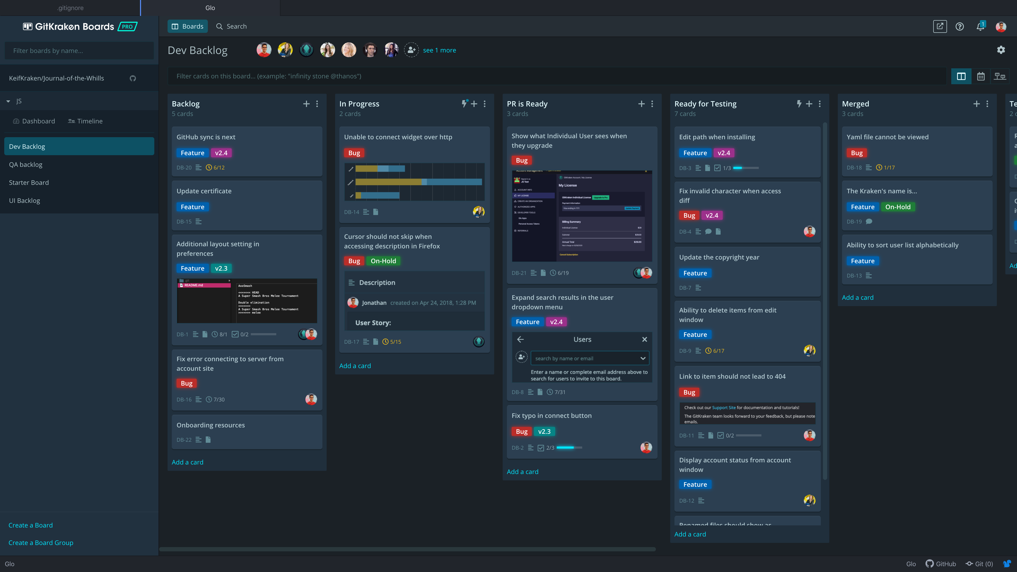Click checklist 0/2 on DB-1 card
The height and width of the screenshot is (572, 1017).
pos(240,334)
